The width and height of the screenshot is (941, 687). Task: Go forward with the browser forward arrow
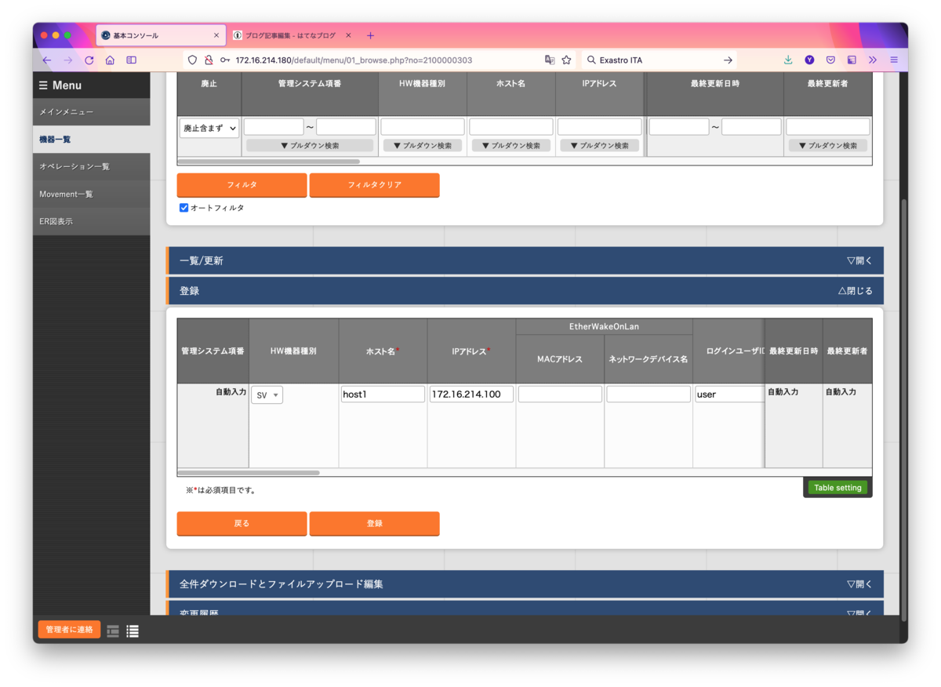[68, 60]
